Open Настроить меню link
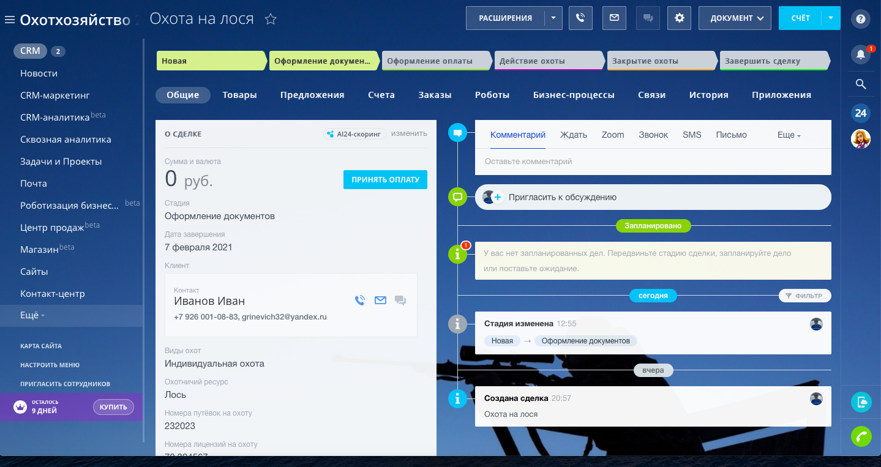The width and height of the screenshot is (881, 467). pos(50,365)
